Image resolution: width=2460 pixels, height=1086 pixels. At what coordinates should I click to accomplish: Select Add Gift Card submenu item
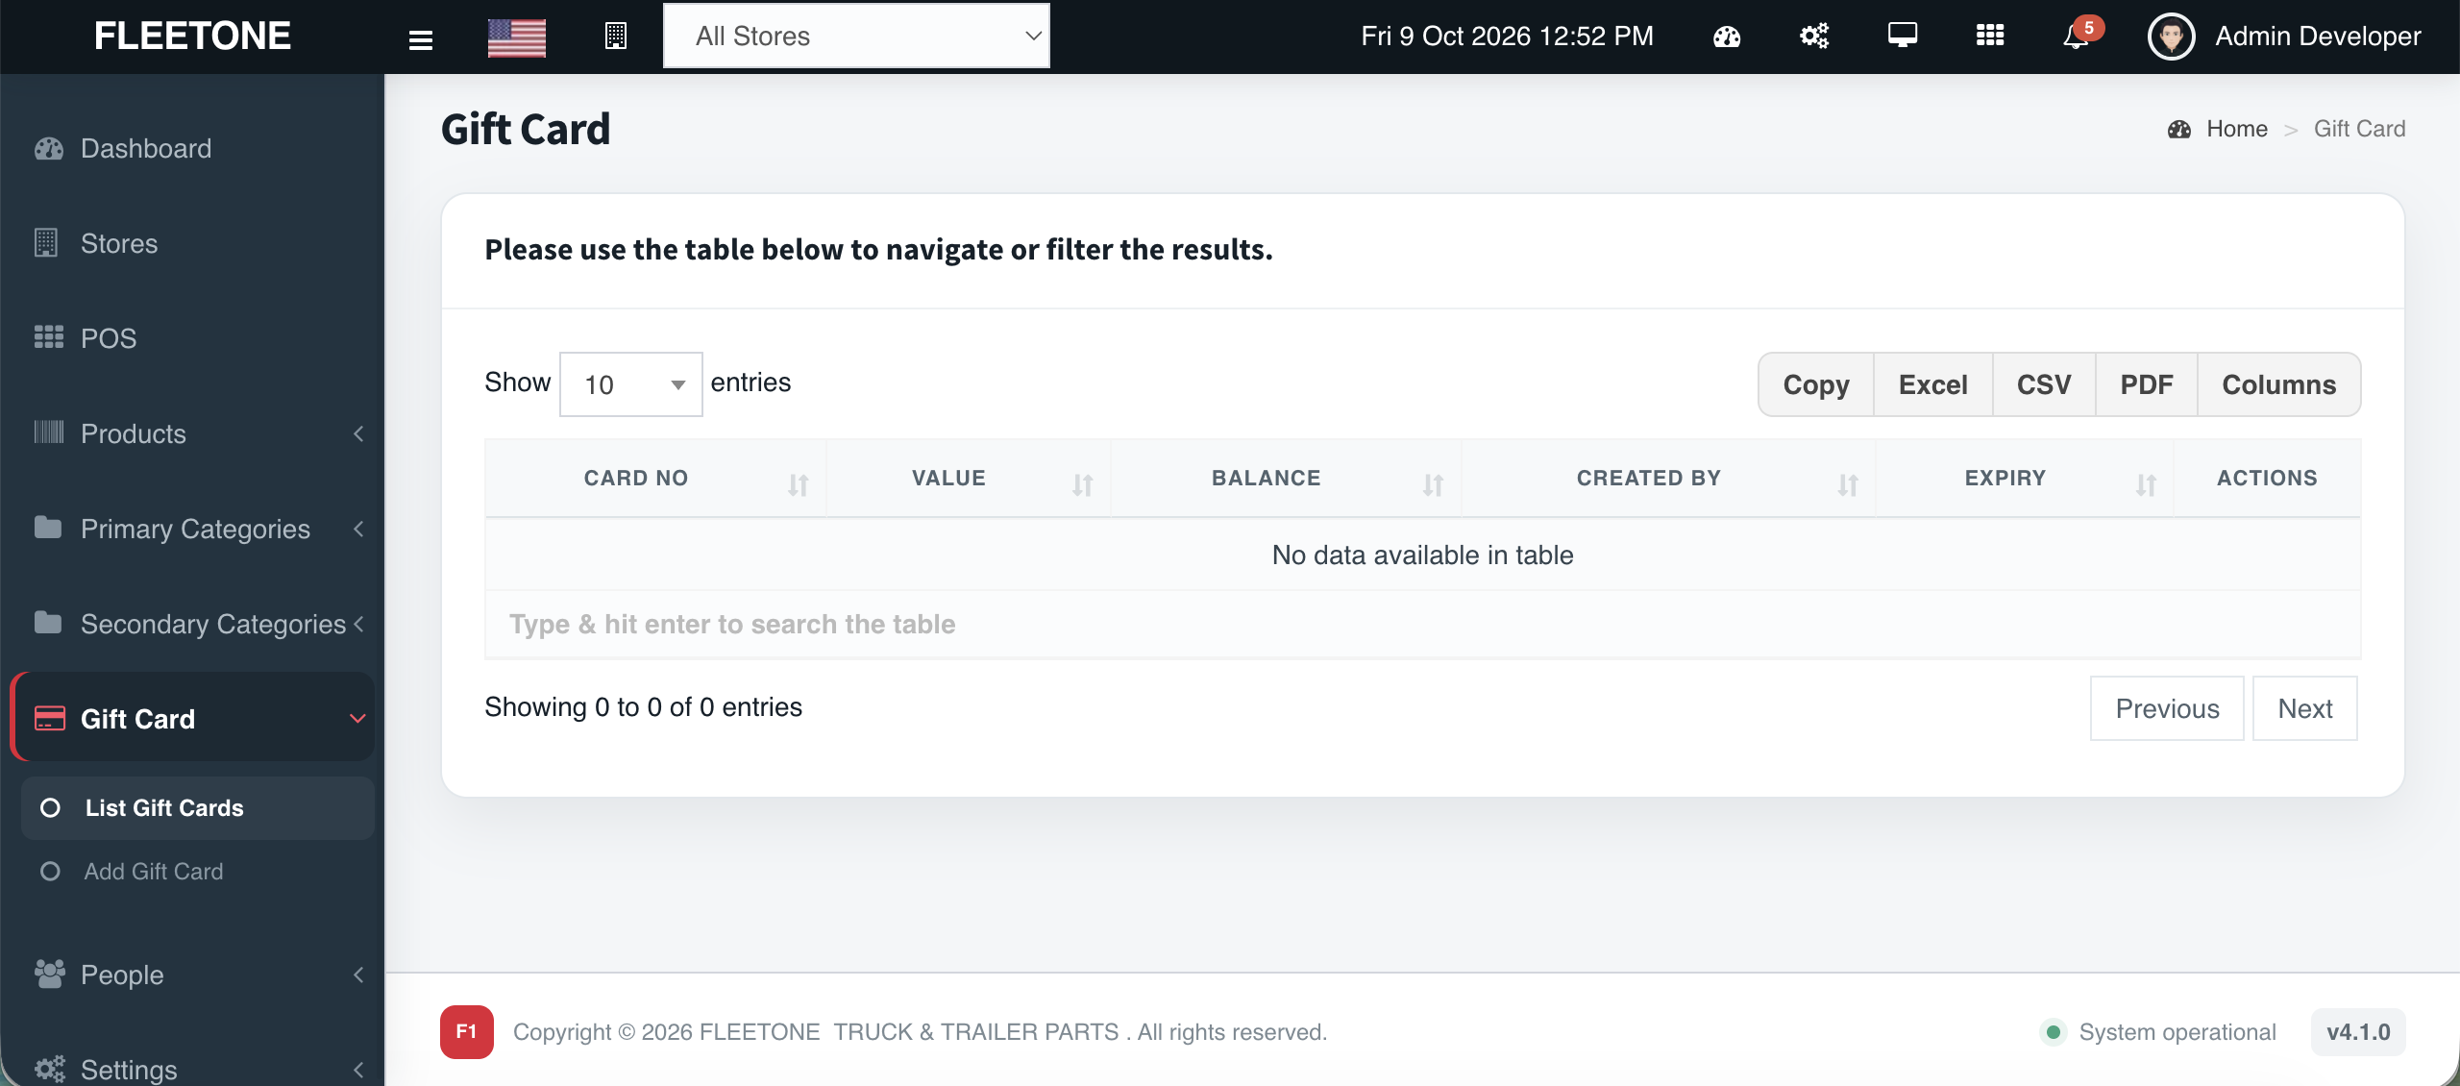(x=154, y=871)
